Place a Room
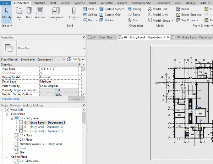Screen dimensions: 213x164 (182, 9)
